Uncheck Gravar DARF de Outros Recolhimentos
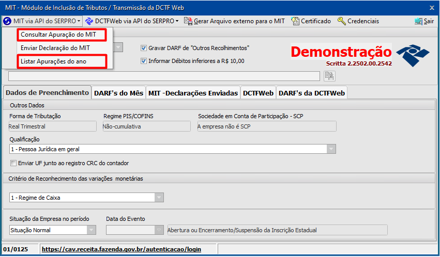The height and width of the screenshot is (257, 440). point(144,48)
